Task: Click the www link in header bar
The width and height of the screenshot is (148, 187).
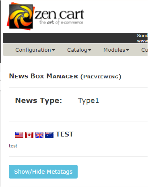Action: pos(142,41)
